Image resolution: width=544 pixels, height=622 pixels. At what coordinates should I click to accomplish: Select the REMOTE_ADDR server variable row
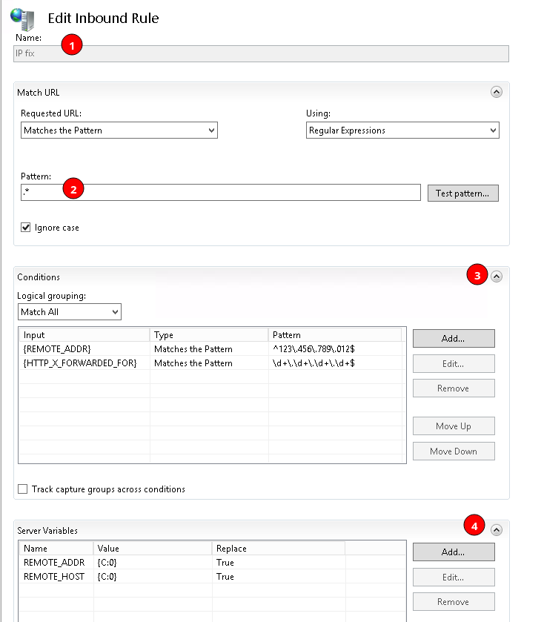pos(56,563)
